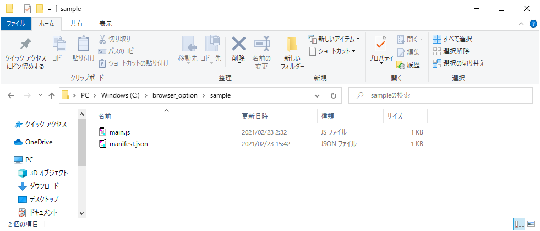Viewport: 540px width, 231px height.
Task: Click the Back navigation arrow
Action: point(11,96)
